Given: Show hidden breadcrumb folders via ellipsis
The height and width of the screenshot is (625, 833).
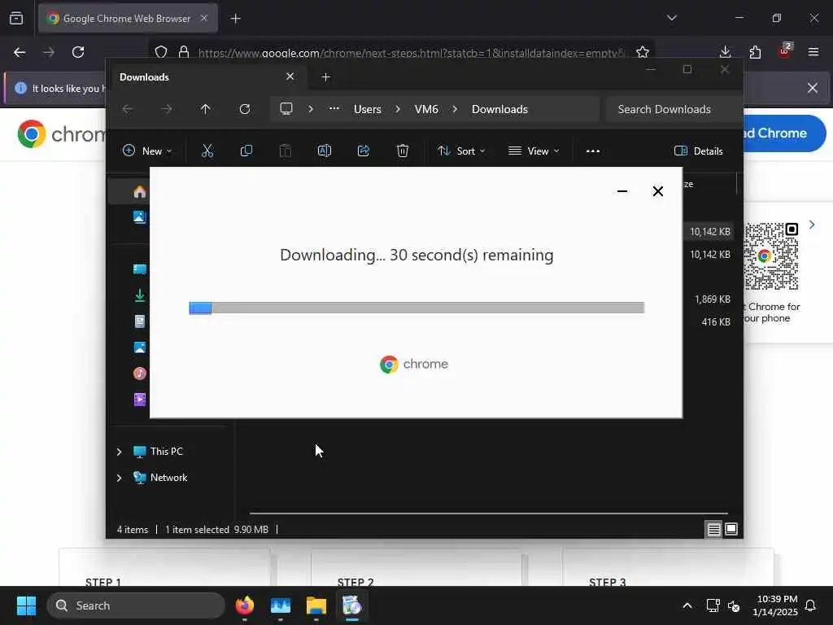Looking at the screenshot, I should 334,108.
